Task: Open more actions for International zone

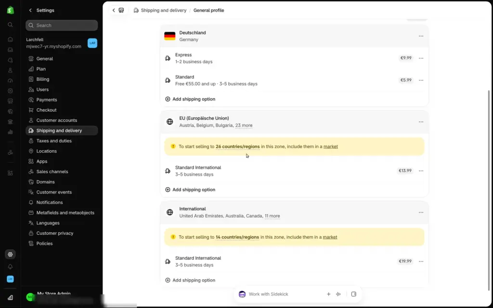Action: pos(421,212)
